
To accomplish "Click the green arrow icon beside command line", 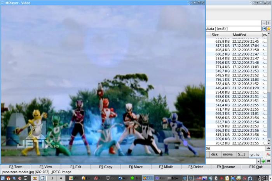I will (x=263, y=161).
